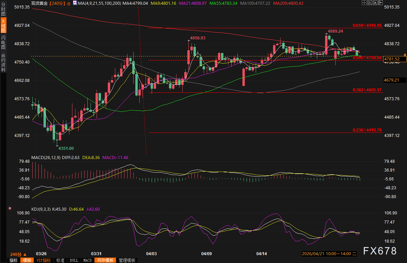This screenshot has width=407, height=263.
Task: Open the MA indicator settings icon
Action: (x=75, y=3)
